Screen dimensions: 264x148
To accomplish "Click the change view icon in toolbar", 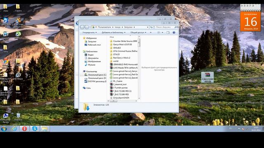I will [x=159, y=32].
